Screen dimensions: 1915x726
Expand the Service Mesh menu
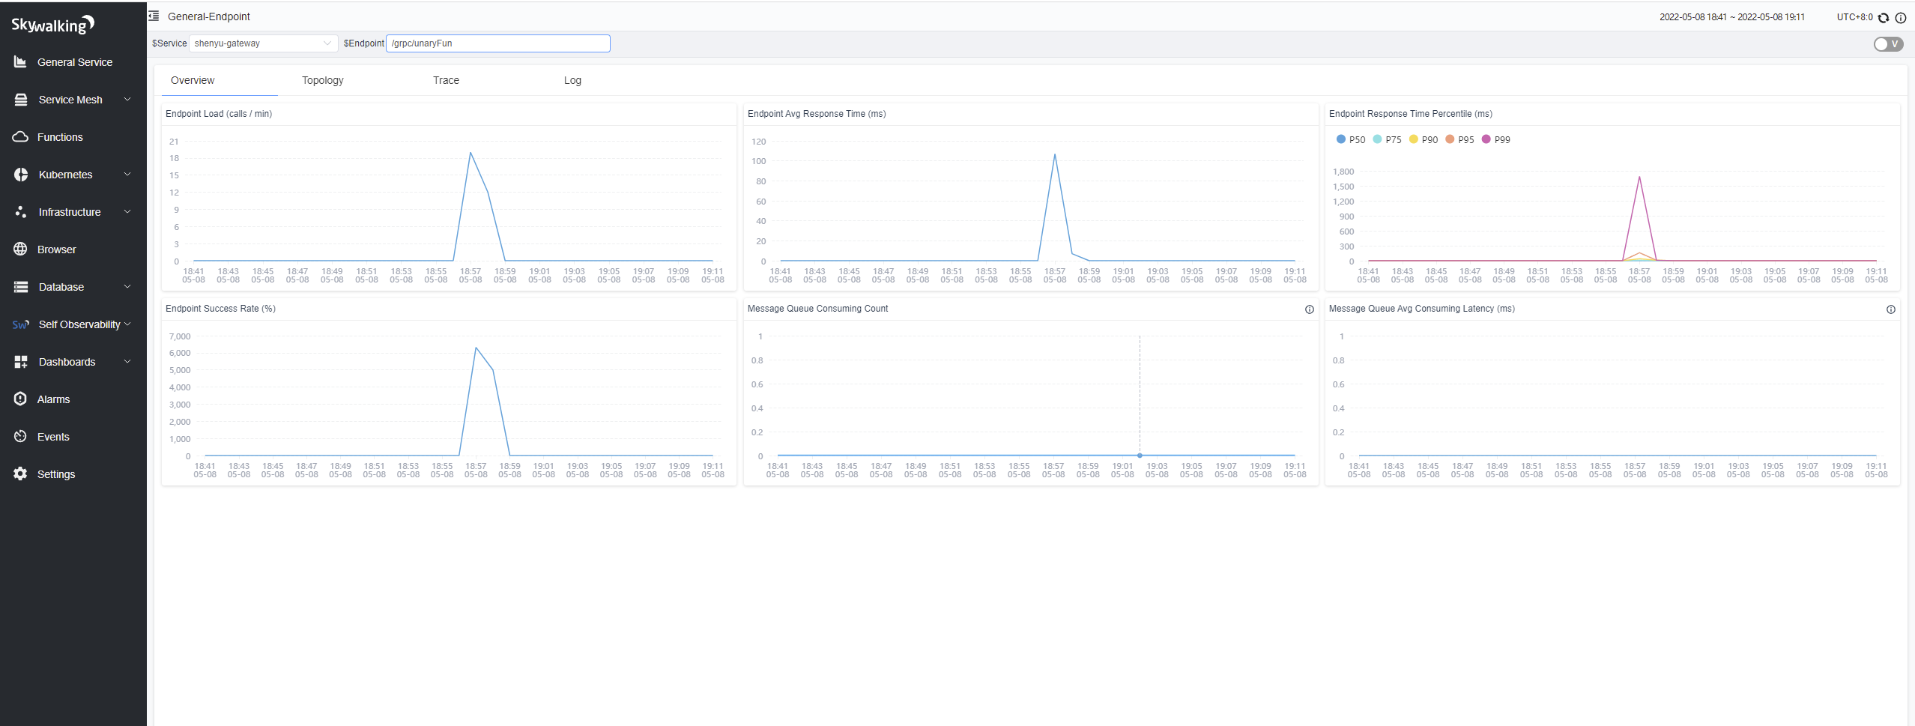click(73, 100)
